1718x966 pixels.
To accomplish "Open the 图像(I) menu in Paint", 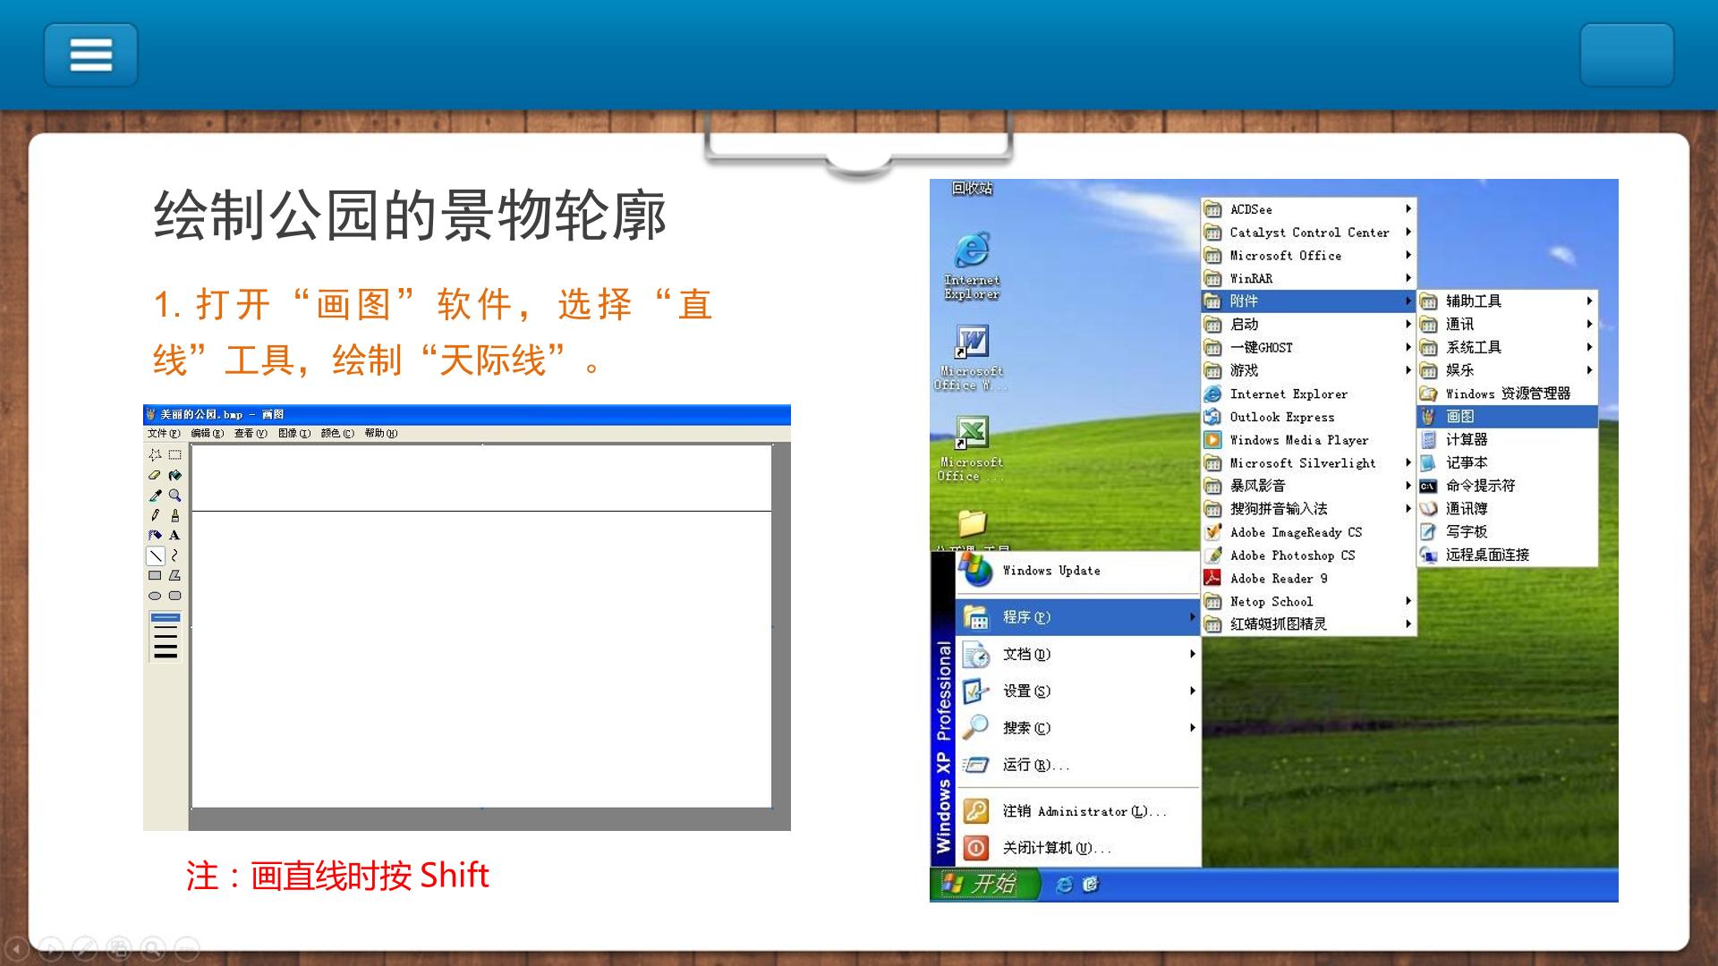I will point(294,433).
